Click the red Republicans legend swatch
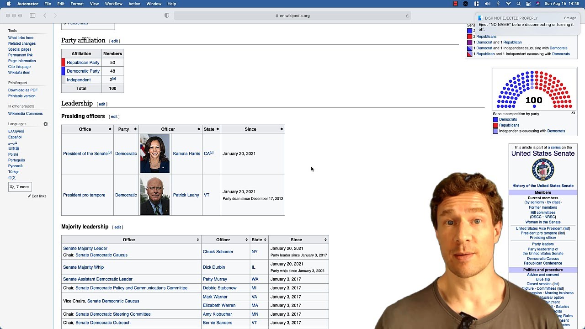585x329 pixels. (495, 125)
